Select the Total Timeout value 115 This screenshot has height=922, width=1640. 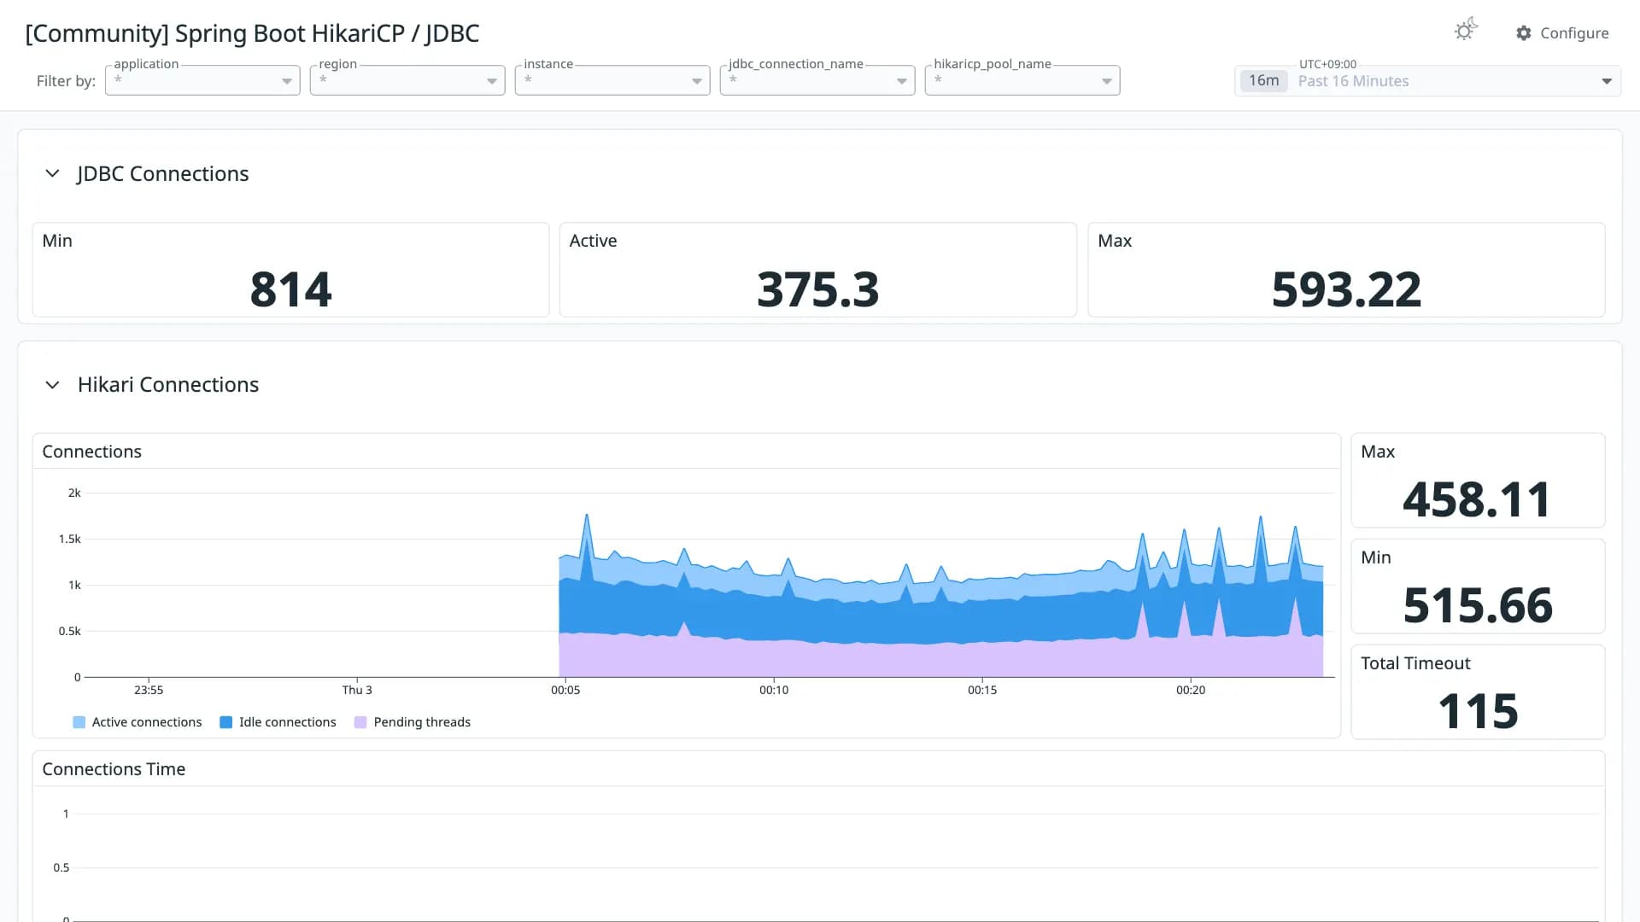coord(1478,711)
